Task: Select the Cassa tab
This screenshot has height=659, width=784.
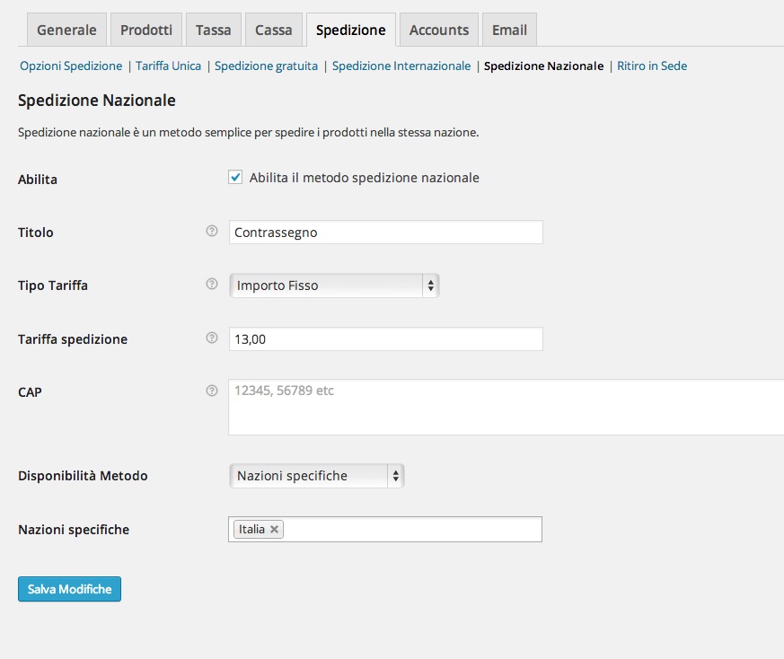Action: tap(273, 30)
